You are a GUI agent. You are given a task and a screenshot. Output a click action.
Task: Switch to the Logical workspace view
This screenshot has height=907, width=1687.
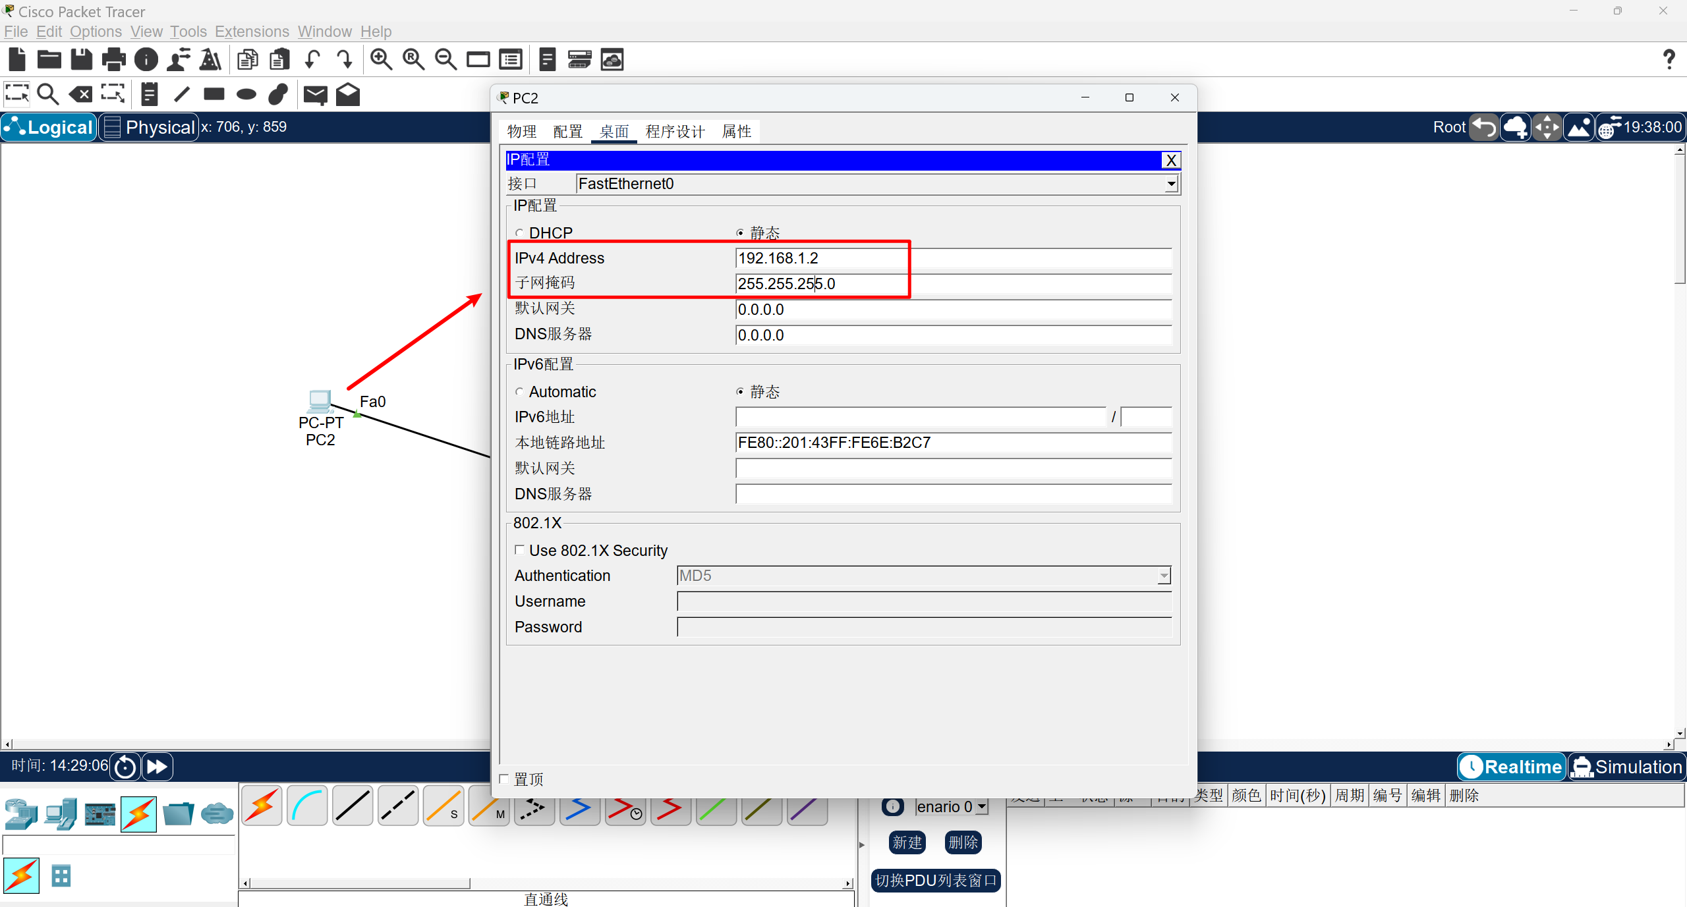(x=49, y=127)
